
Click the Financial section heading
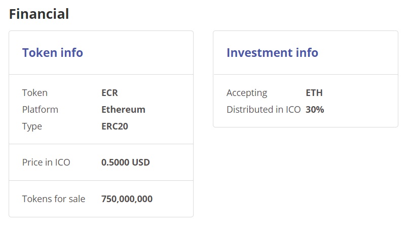tap(39, 14)
